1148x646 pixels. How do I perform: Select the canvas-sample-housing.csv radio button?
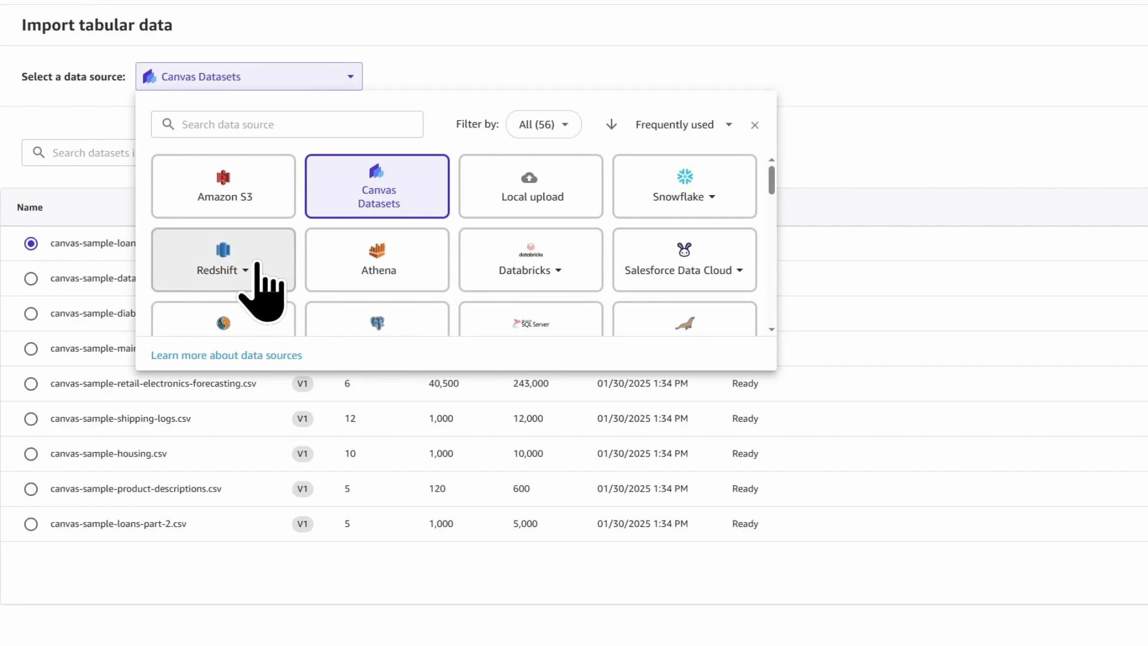[30, 454]
